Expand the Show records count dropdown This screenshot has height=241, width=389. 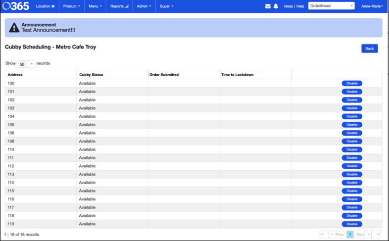pos(26,64)
